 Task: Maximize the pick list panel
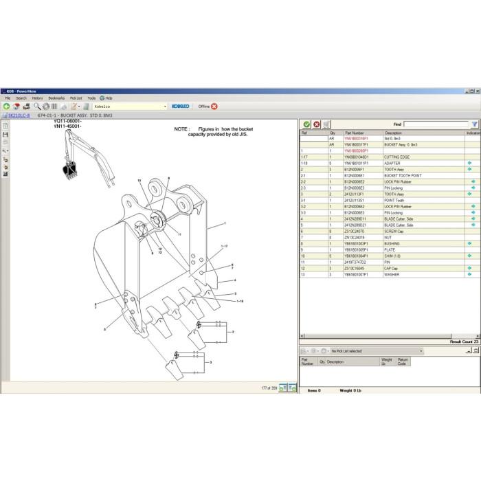476,350
